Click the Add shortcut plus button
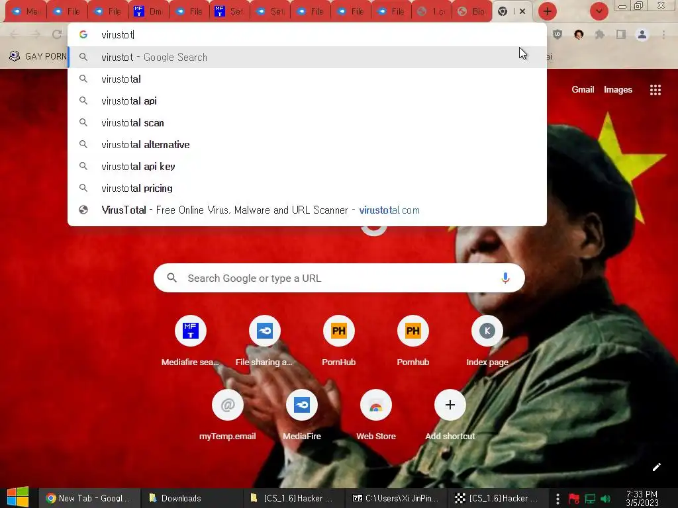The image size is (678, 508). pyautogui.click(x=450, y=405)
